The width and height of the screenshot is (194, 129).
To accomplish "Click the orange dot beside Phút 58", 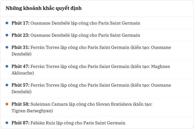I will point(7,104).
